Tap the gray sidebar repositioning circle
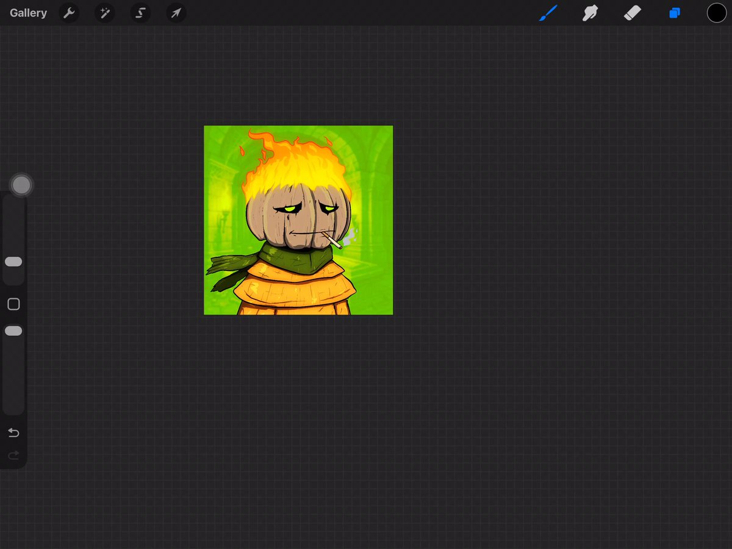 pos(21,185)
